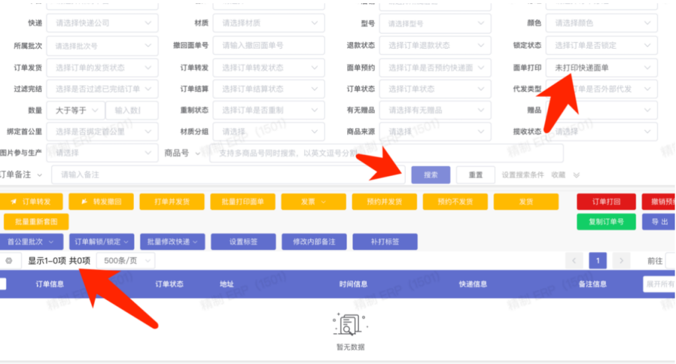Select page 1 in pagination
This screenshot has width=676, height=364.
[597, 261]
